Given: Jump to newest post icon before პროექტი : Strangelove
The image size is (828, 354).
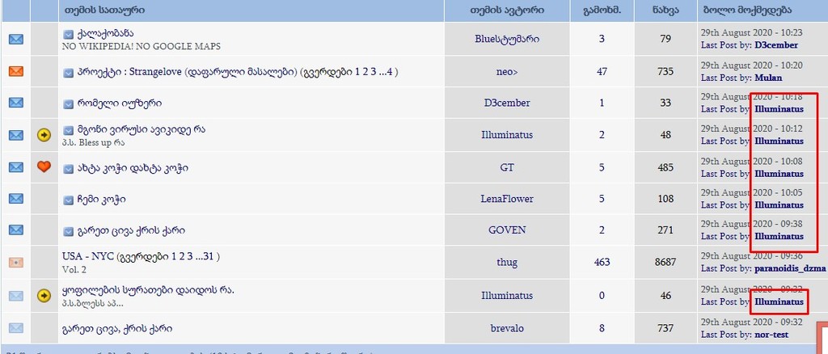Looking at the screenshot, I should point(68,73).
